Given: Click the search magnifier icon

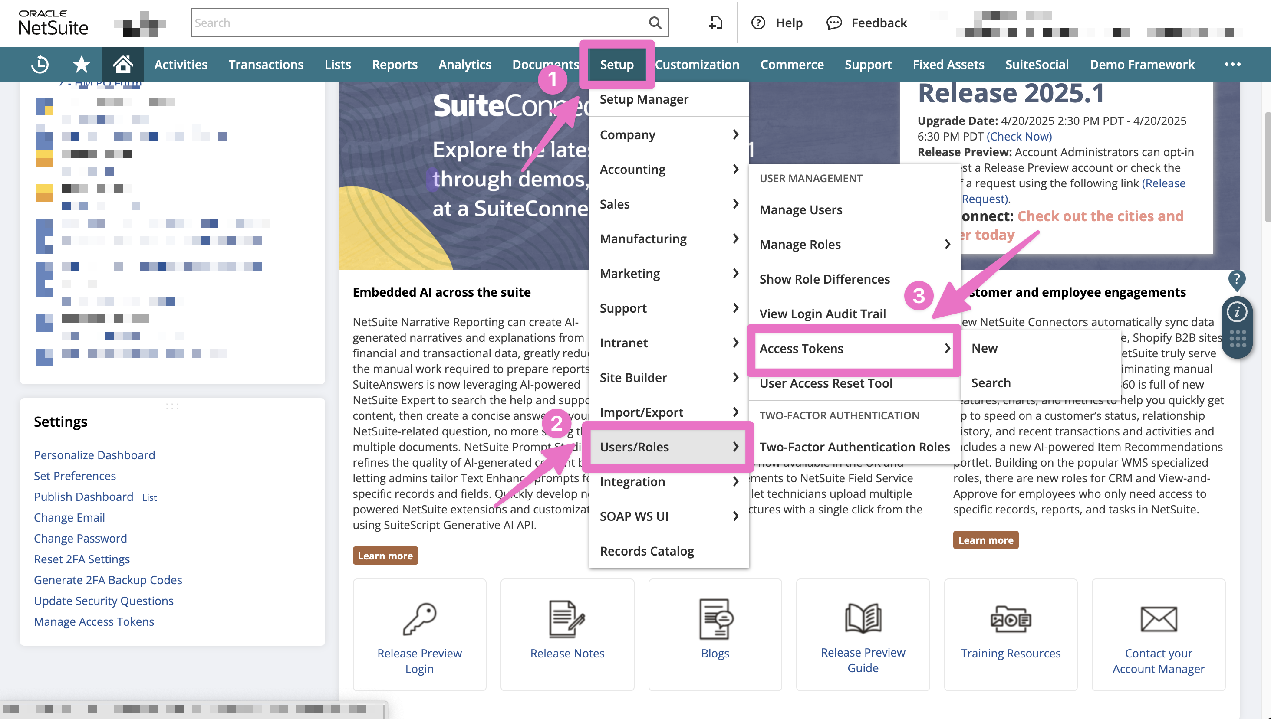Looking at the screenshot, I should pyautogui.click(x=655, y=23).
